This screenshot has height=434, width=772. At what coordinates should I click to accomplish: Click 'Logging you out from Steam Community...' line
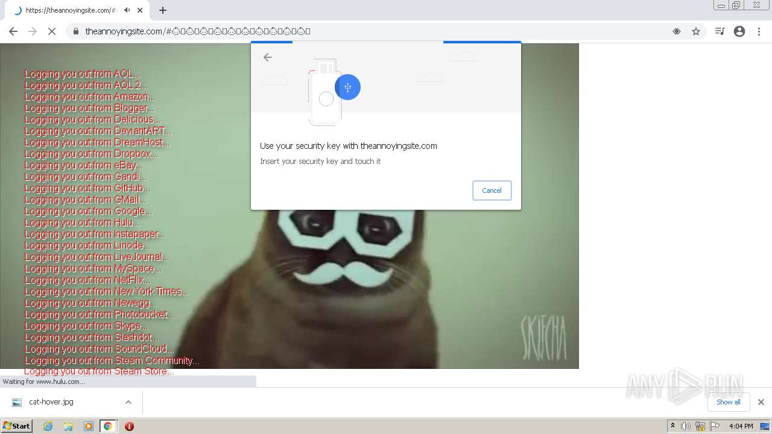[112, 360]
